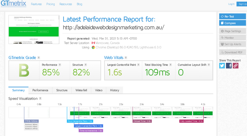Open Performance score help icon

60,65
